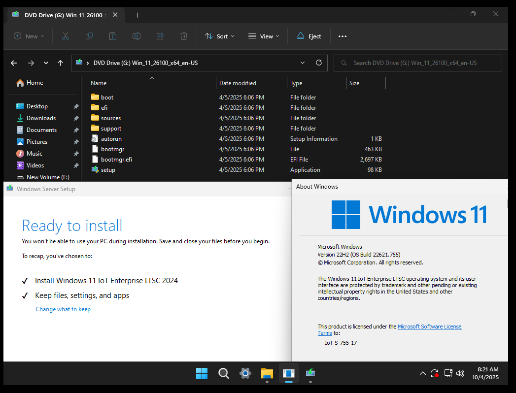Refresh the DVD Drive folder view

pos(318,63)
